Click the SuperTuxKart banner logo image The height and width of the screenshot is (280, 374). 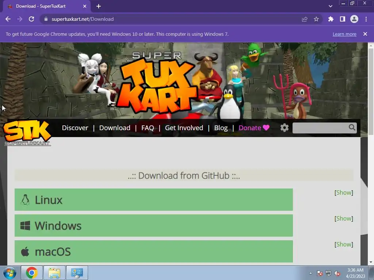(x=157, y=82)
